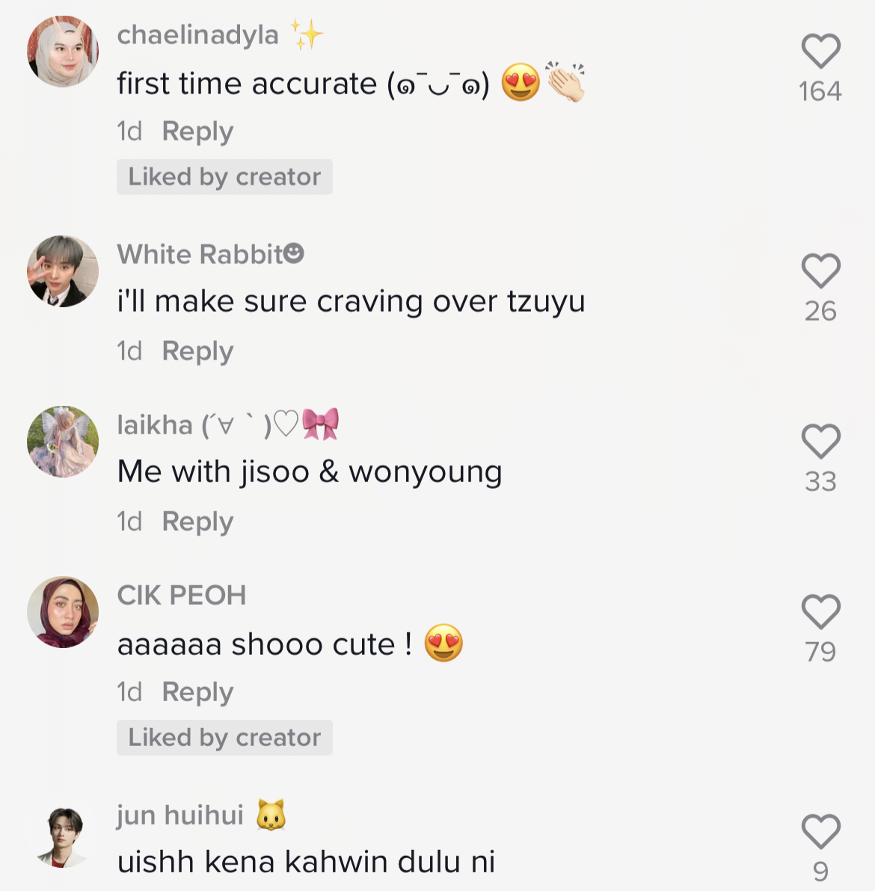The image size is (875, 891).
Task: Tap heart on White Rabbit's comment
Action: point(820,271)
